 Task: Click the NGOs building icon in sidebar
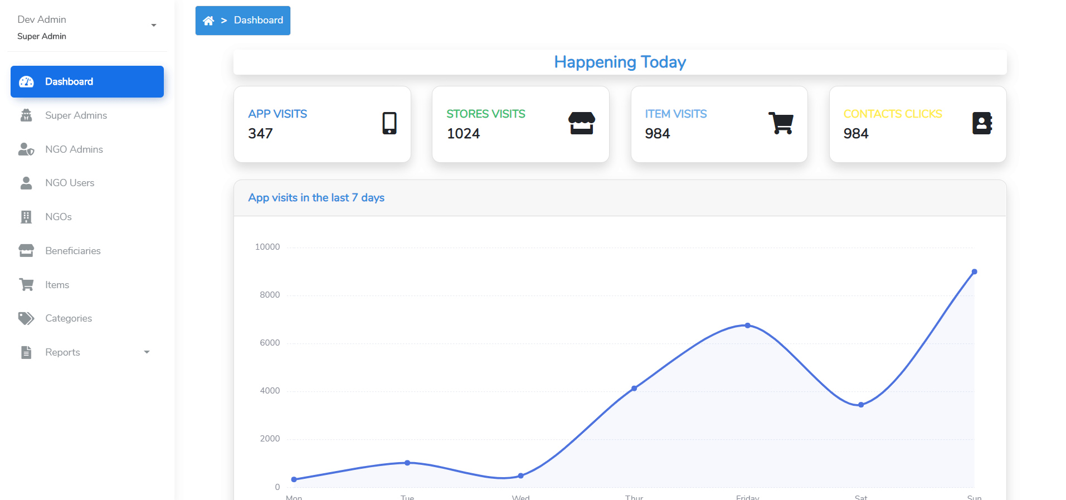26,217
